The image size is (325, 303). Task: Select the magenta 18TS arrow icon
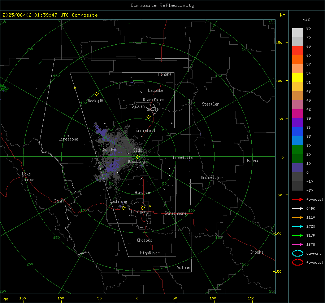[298, 245]
